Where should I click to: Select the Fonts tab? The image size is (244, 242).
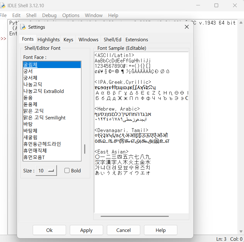28,39
